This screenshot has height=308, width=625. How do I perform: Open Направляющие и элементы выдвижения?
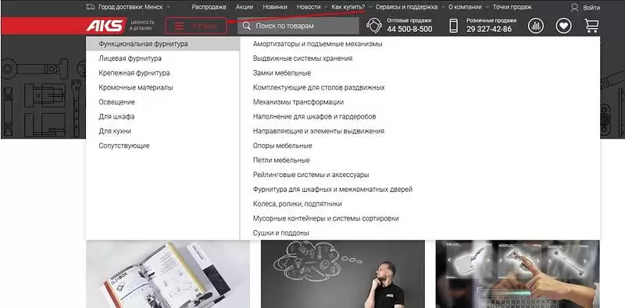[x=319, y=131]
